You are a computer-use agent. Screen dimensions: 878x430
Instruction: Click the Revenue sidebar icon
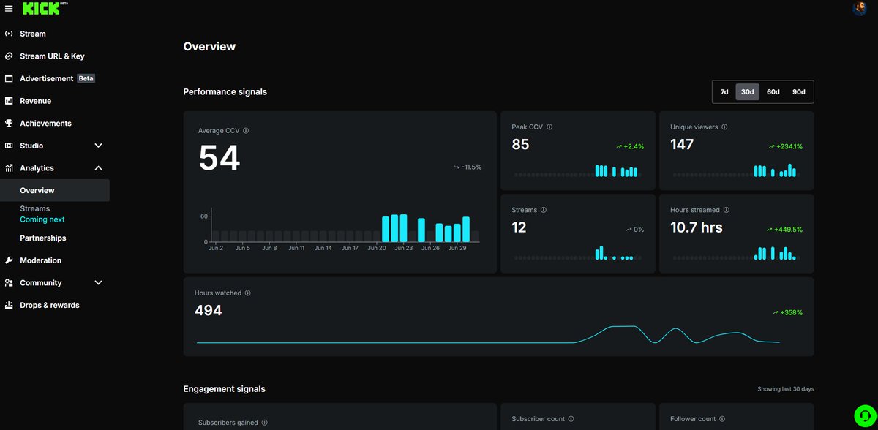click(x=9, y=101)
